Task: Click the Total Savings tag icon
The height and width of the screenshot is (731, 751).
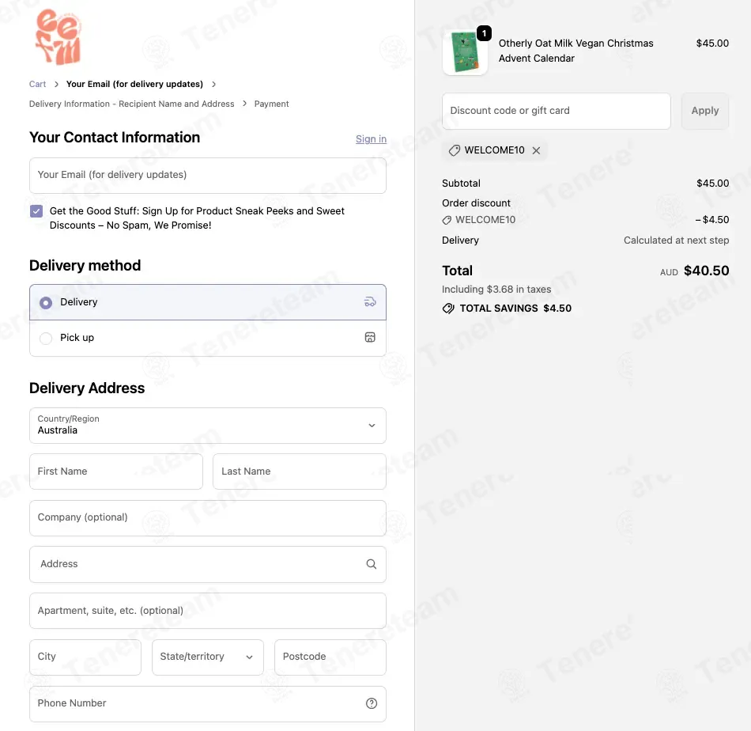Action: pos(448,309)
